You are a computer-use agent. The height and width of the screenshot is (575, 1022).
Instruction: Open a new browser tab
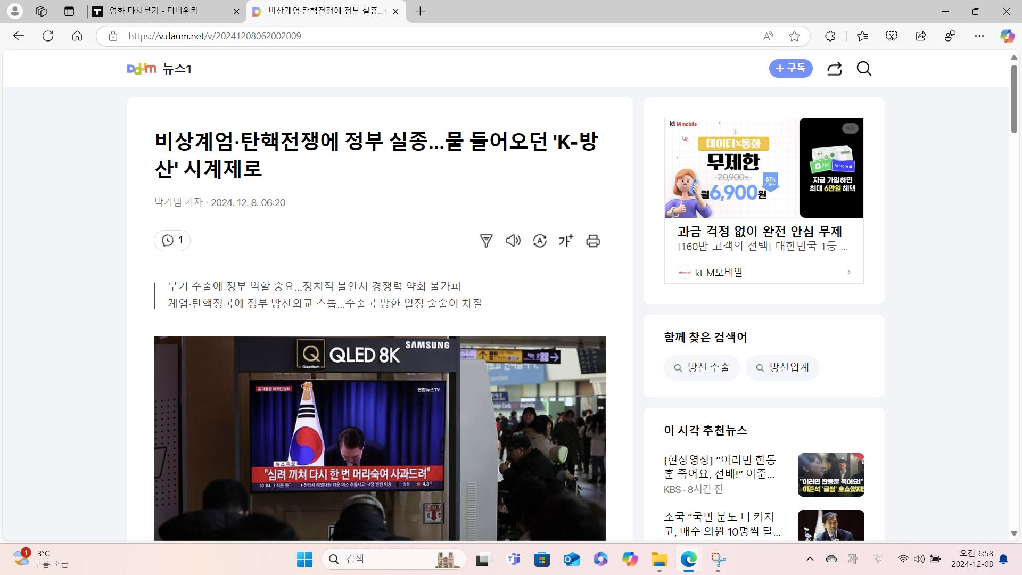(420, 11)
